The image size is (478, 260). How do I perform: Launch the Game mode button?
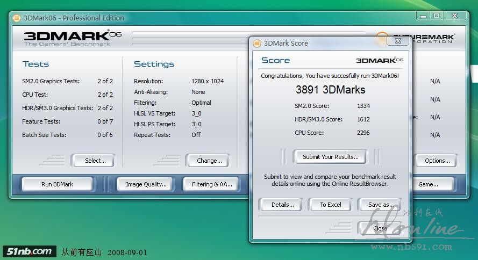pyautogui.click(x=429, y=184)
